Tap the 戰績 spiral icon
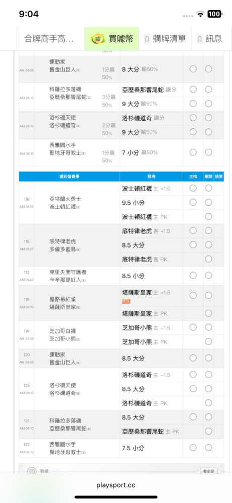The height and width of the screenshot is (503, 232). point(32,471)
